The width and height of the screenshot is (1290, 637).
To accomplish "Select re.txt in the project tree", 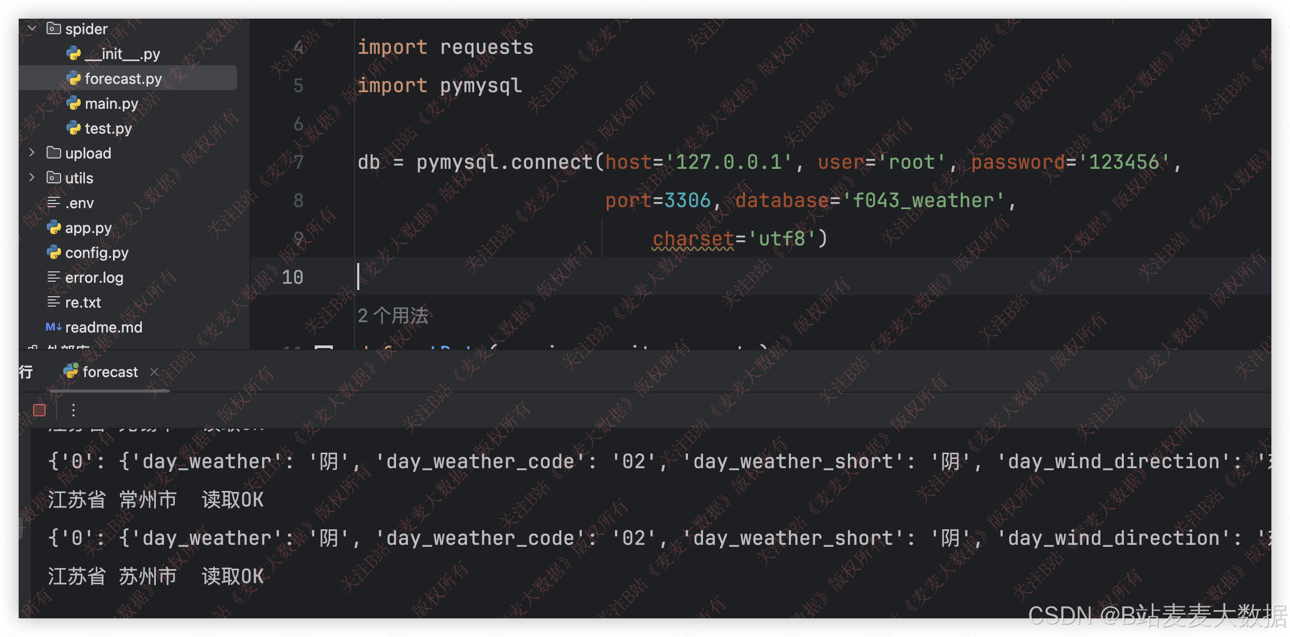I will pos(83,302).
